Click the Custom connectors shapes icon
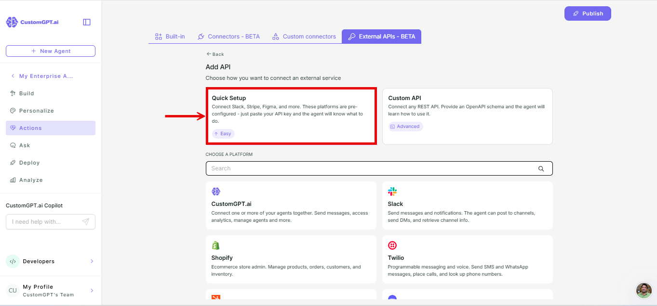This screenshot has width=657, height=306. tap(276, 37)
